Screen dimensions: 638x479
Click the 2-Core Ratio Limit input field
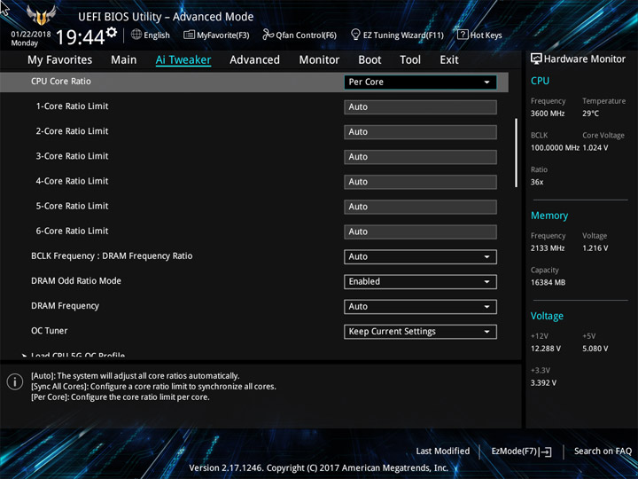coord(420,132)
